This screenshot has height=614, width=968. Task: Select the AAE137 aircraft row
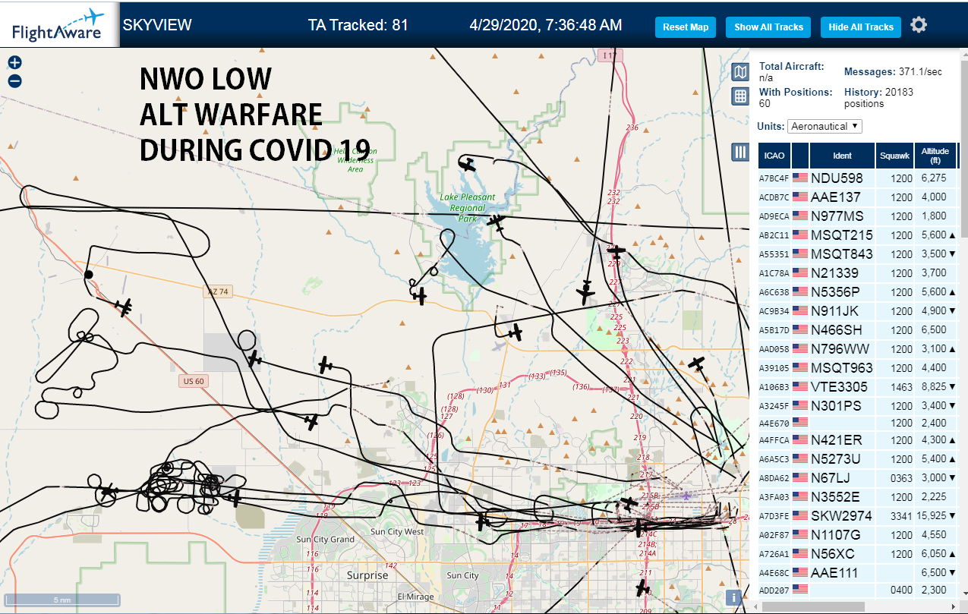point(858,197)
